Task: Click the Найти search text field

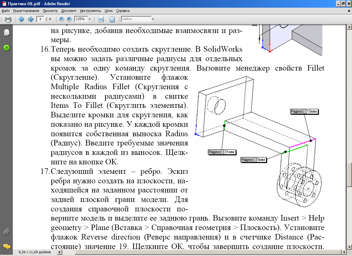Action: (x=136, y=19)
